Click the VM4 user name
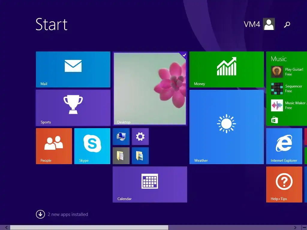This screenshot has width=307, height=230. 252,24
